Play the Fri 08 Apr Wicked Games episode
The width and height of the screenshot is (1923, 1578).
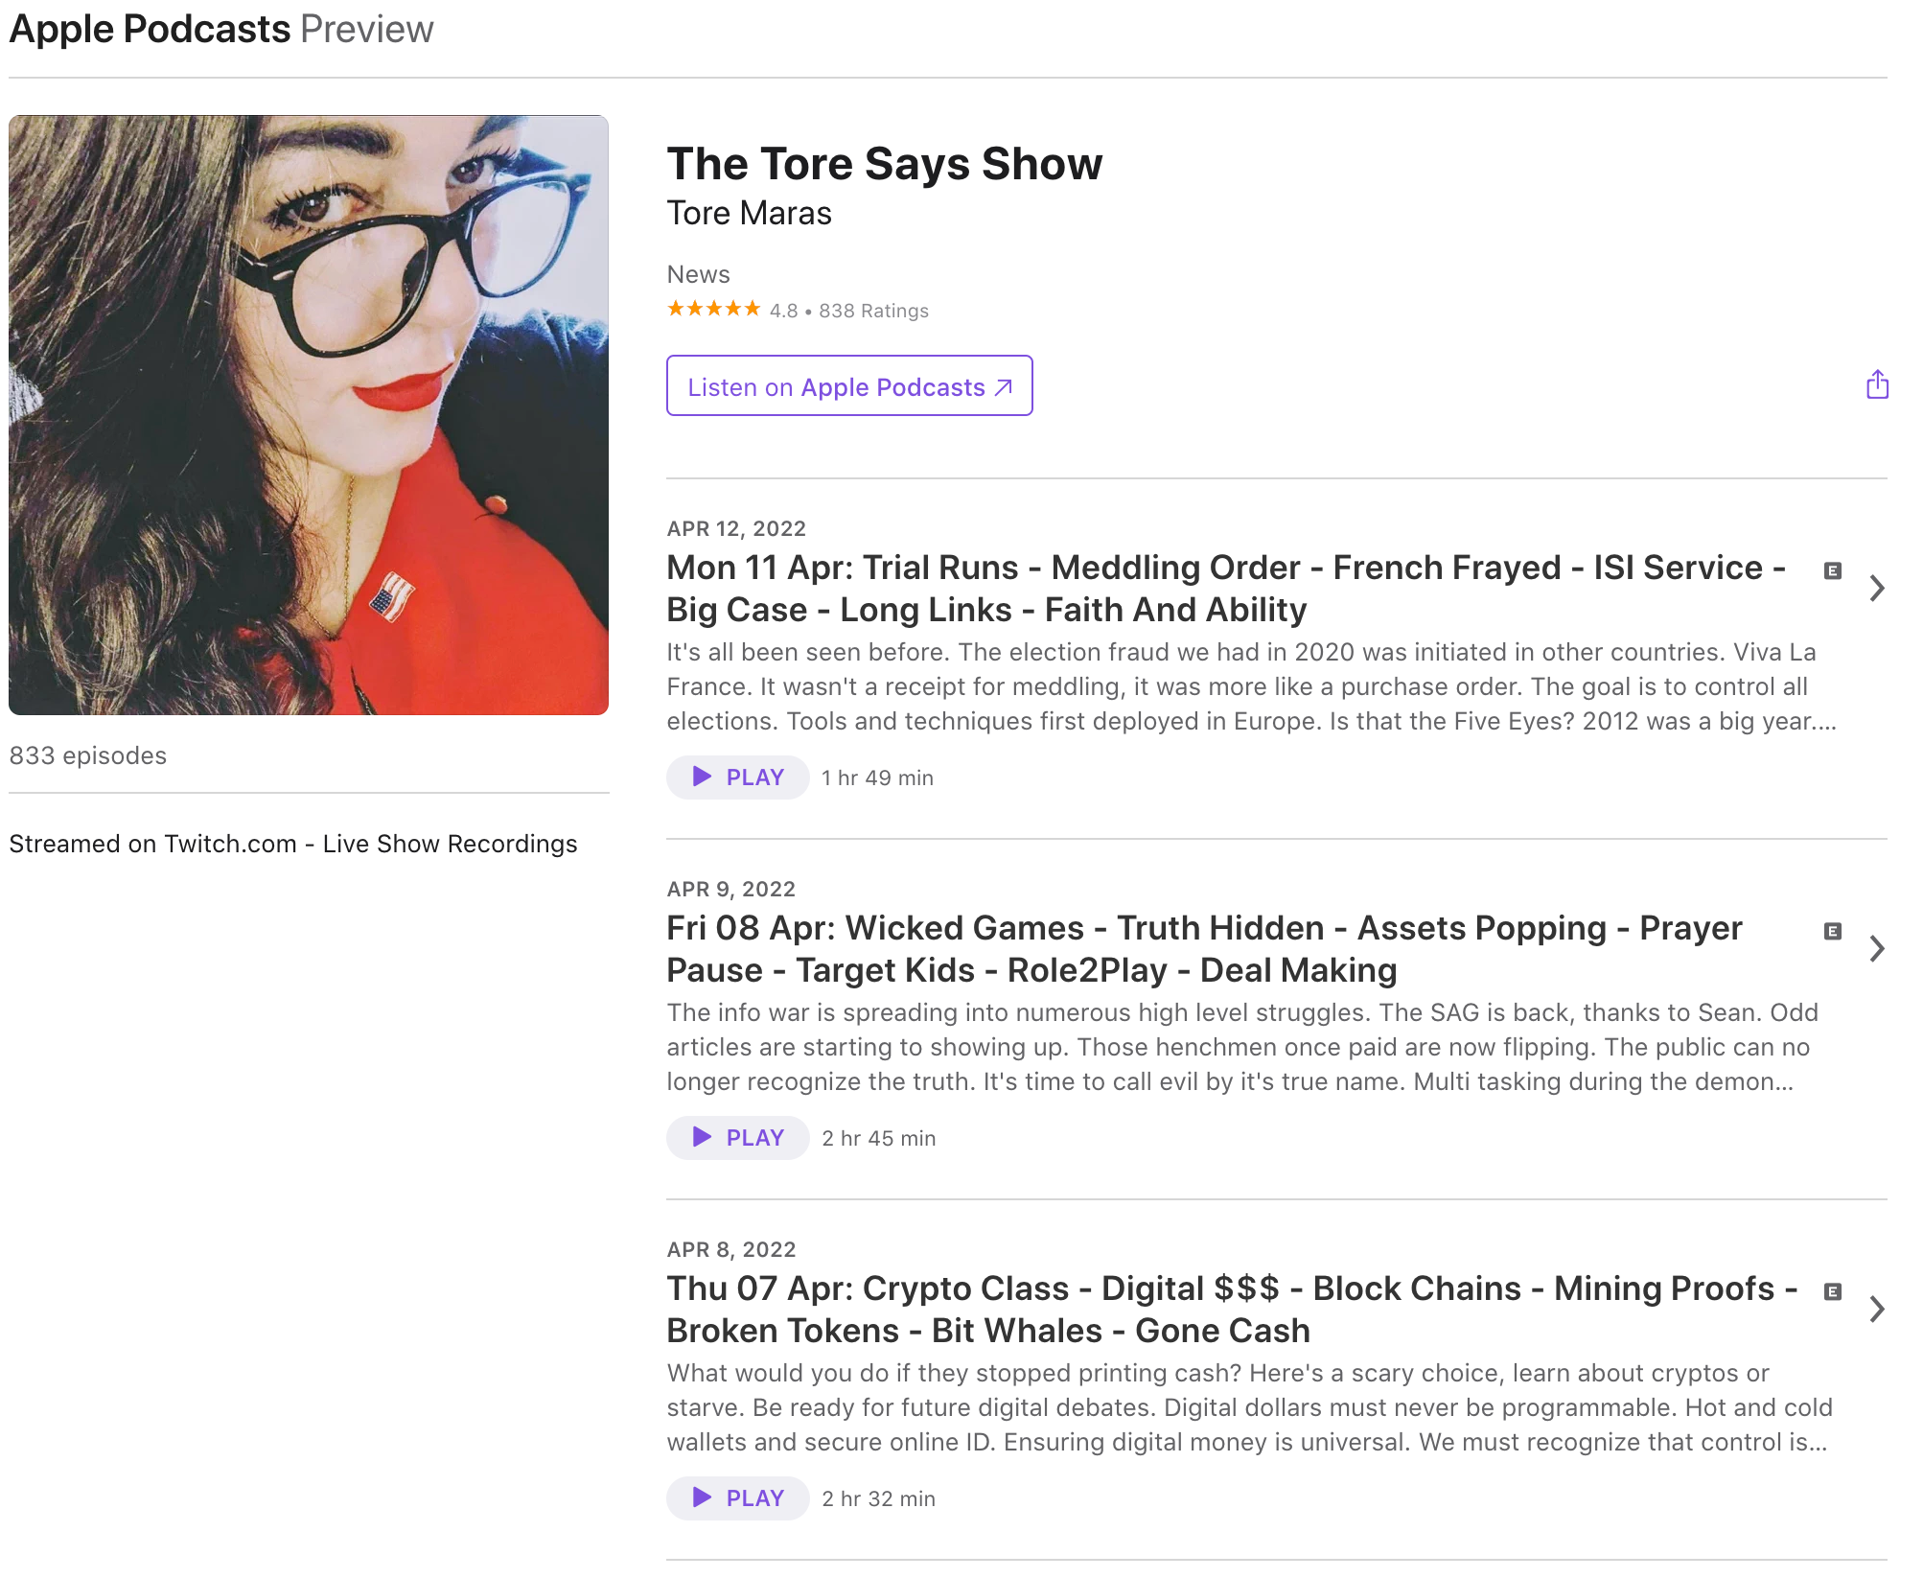[737, 1138]
